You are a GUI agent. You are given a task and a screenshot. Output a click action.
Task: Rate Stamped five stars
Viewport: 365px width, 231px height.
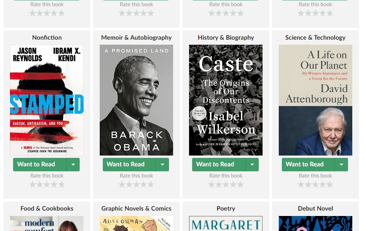pyautogui.click(x=62, y=185)
